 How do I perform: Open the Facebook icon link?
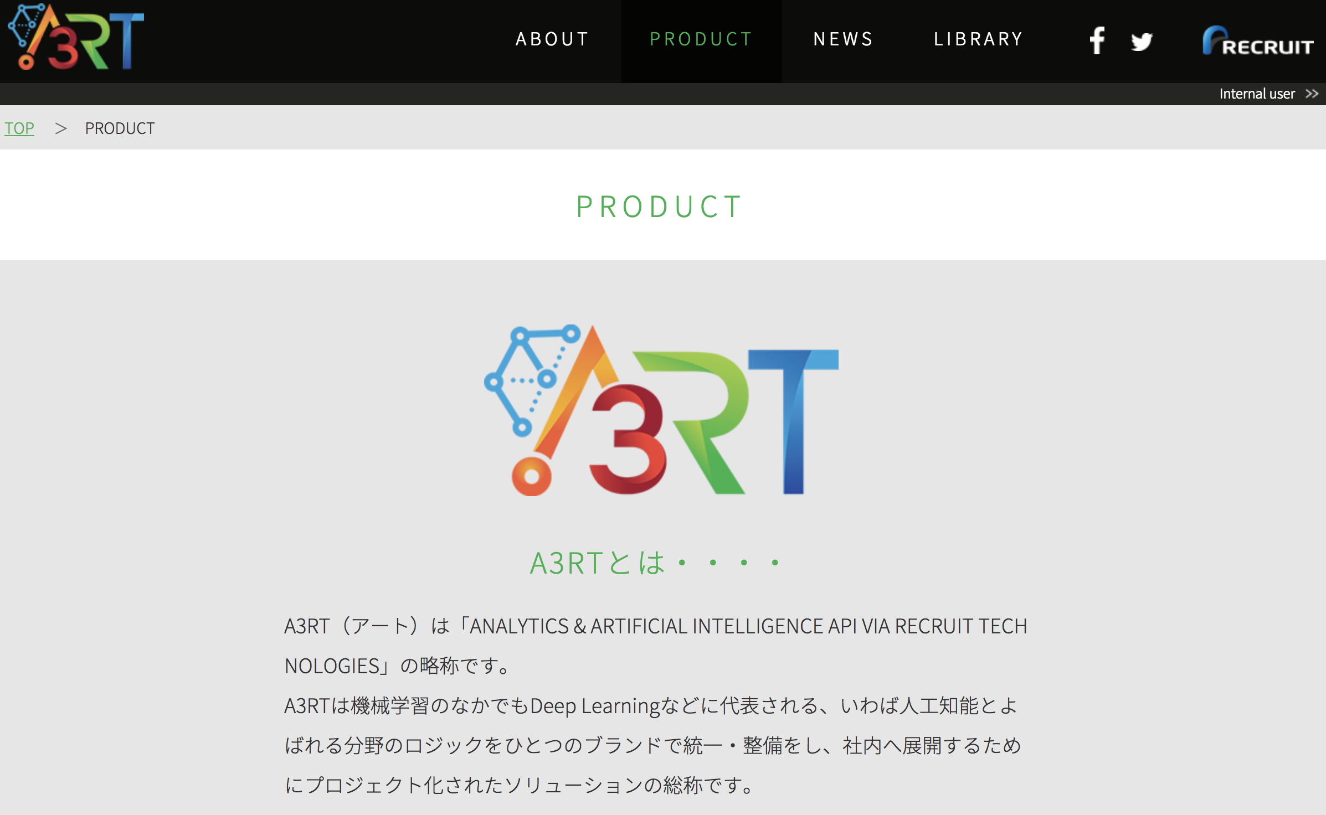point(1097,40)
